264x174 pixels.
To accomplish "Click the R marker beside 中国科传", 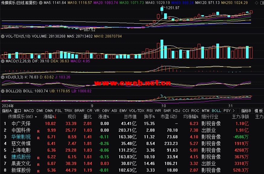I will (x=38, y=131).
